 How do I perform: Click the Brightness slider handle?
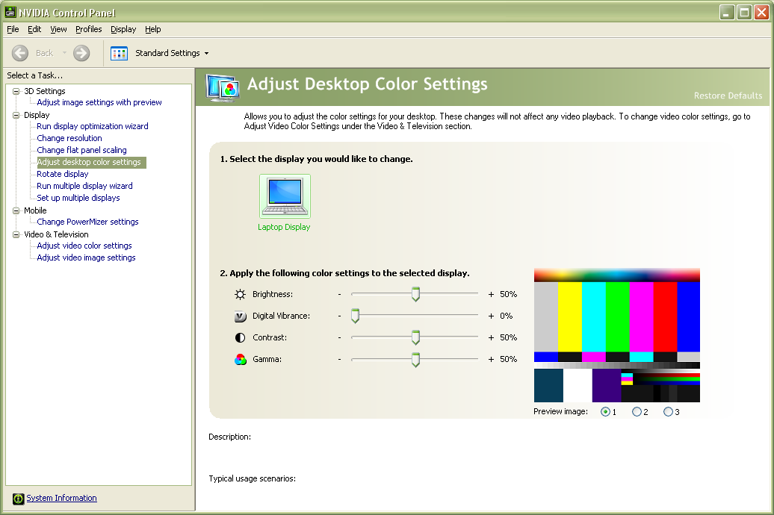tap(415, 295)
